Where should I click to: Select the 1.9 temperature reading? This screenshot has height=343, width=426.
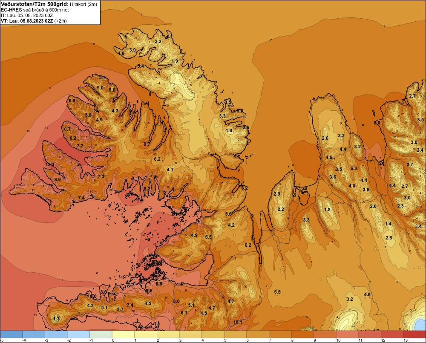pos(175,61)
